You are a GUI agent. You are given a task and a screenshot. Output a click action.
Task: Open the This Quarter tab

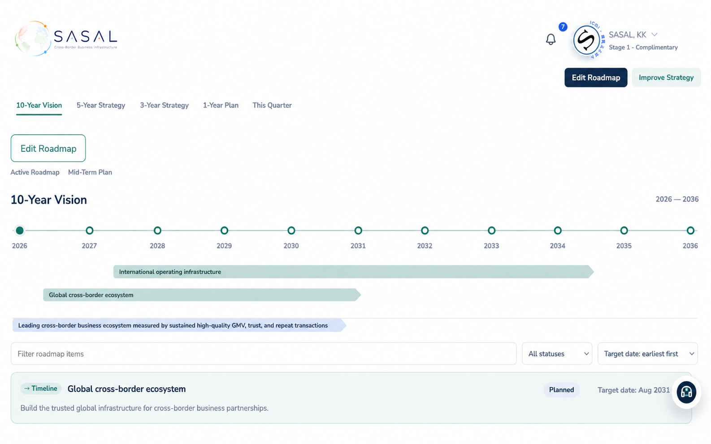click(x=272, y=106)
